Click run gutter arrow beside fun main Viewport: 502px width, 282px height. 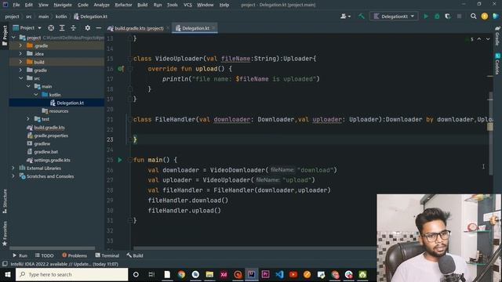coord(120,160)
